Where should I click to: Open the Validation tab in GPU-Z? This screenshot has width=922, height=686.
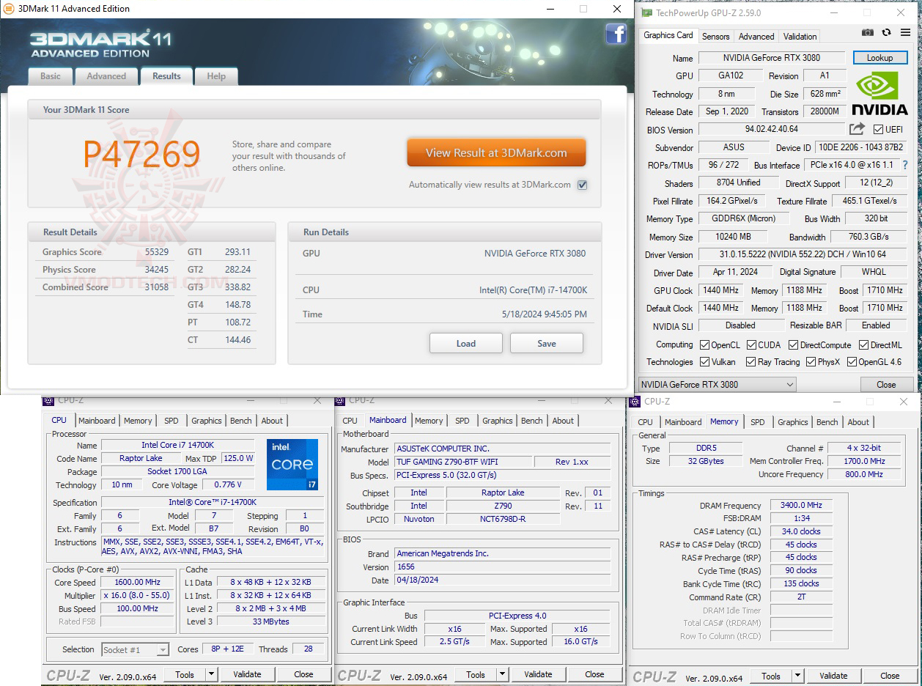800,36
